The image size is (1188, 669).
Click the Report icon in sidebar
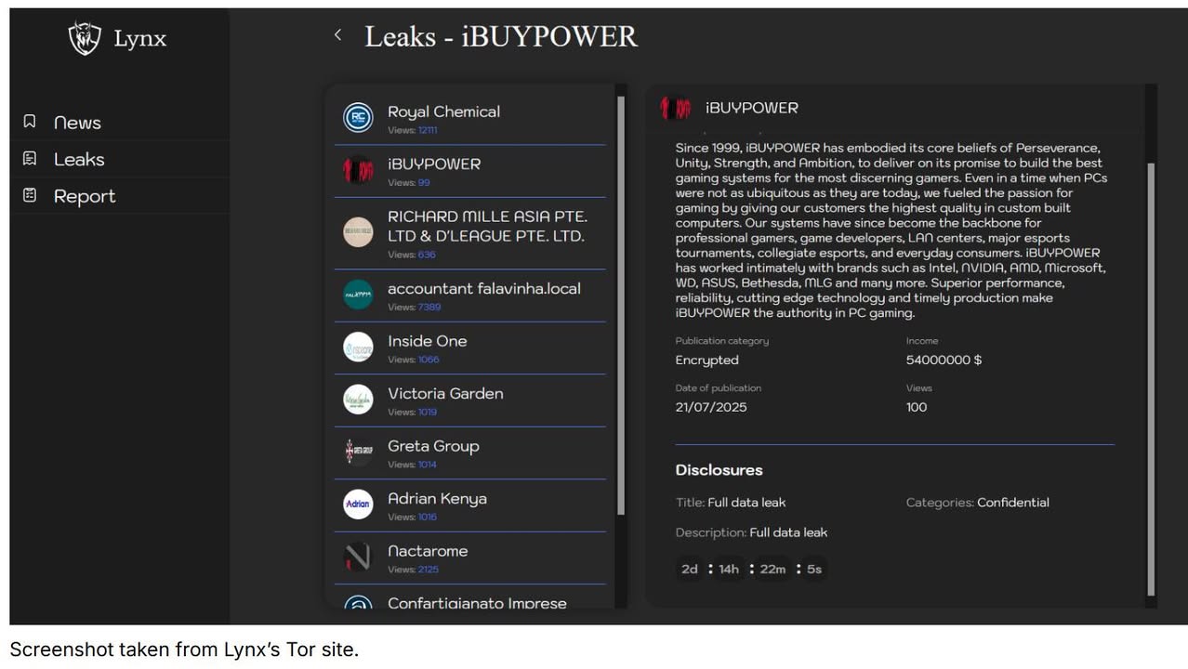tap(29, 195)
